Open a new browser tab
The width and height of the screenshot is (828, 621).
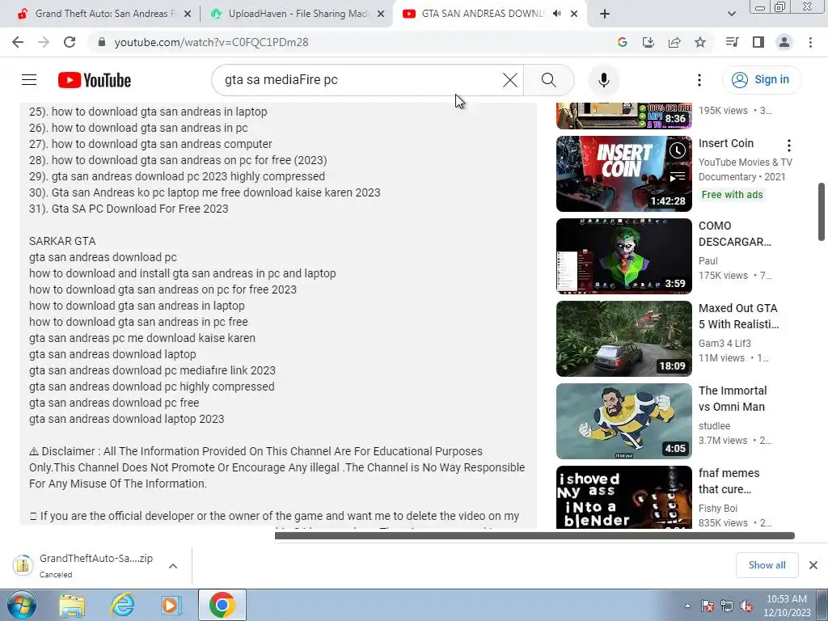(605, 14)
